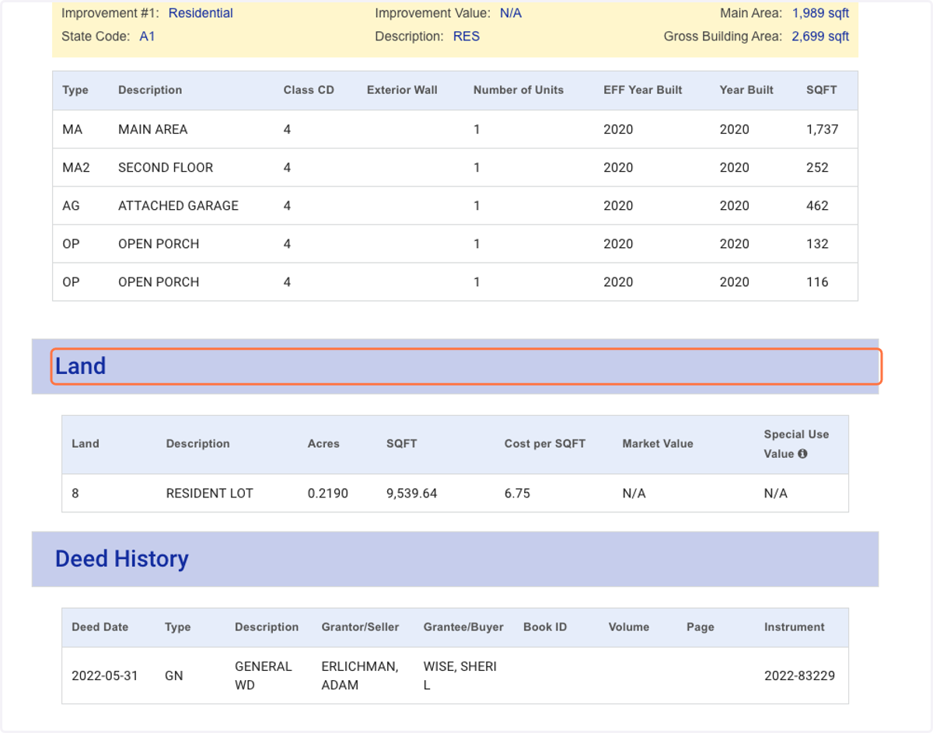The image size is (933, 733).
Task: Select the ATTACHED GARAGE description cell
Action: [x=178, y=206]
